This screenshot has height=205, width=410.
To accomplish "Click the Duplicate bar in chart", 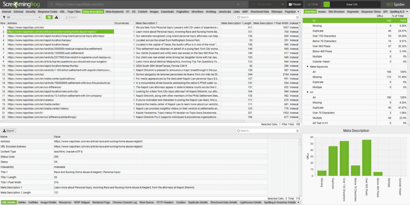I will 333,161.
